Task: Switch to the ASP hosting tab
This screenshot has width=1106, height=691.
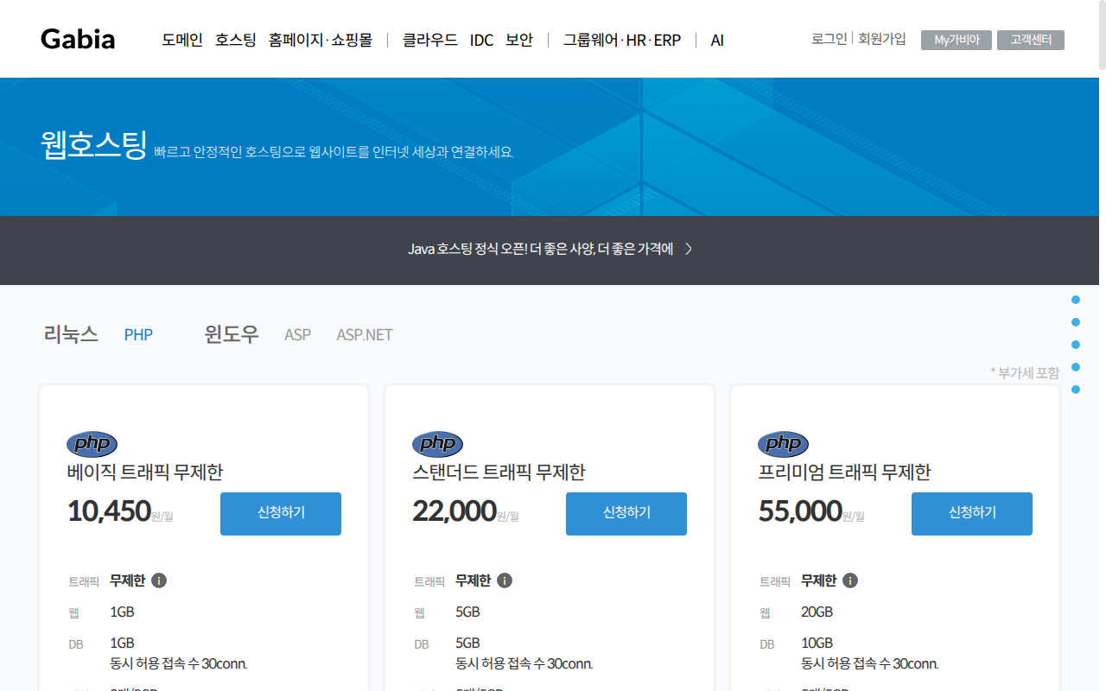Action: tap(297, 334)
